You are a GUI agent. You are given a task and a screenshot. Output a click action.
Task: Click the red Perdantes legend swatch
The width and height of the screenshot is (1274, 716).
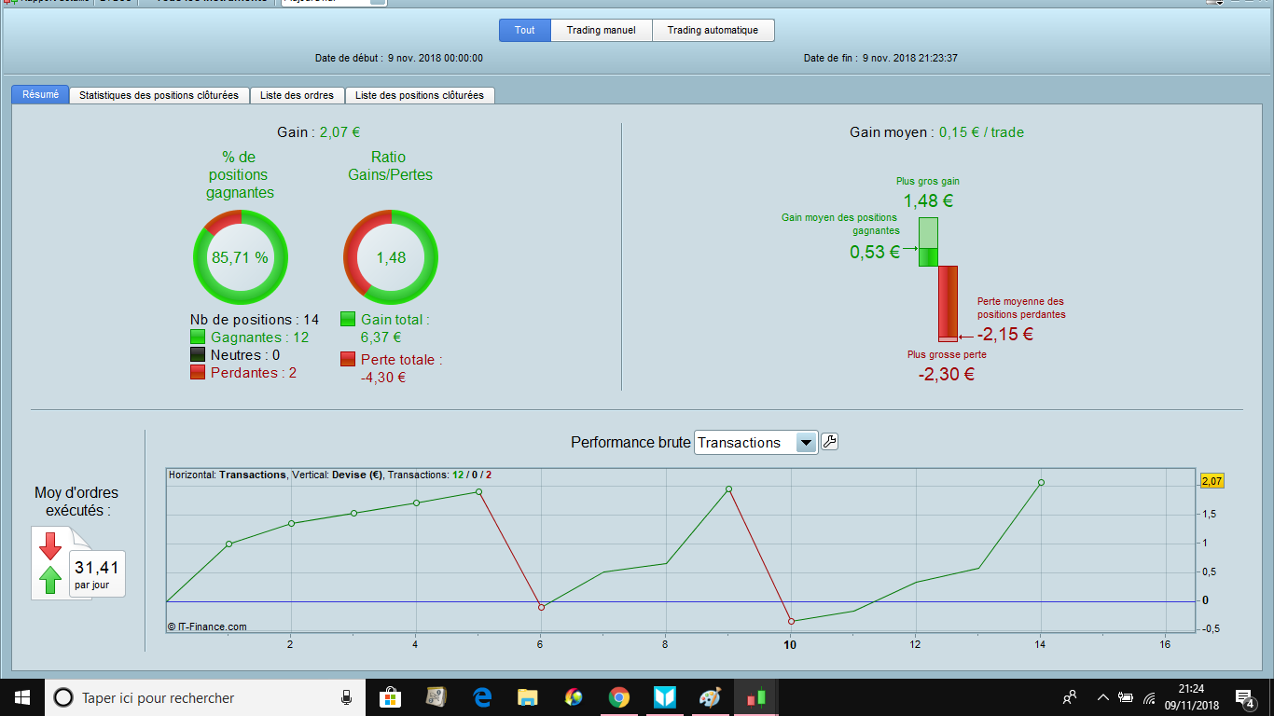[x=198, y=373]
